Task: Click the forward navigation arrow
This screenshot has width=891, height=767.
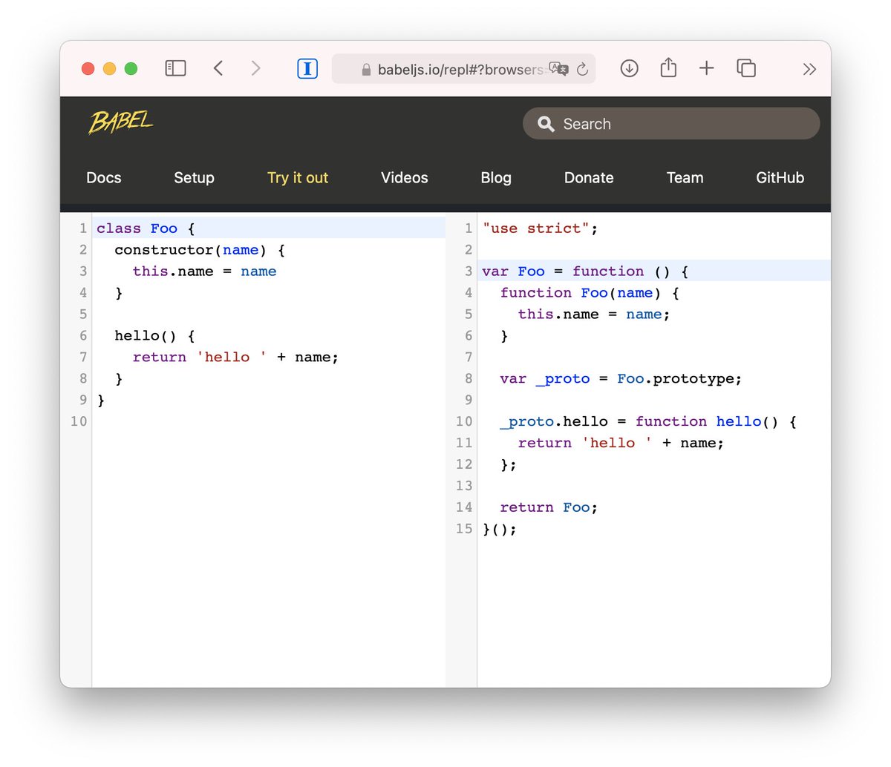Action: (x=255, y=68)
